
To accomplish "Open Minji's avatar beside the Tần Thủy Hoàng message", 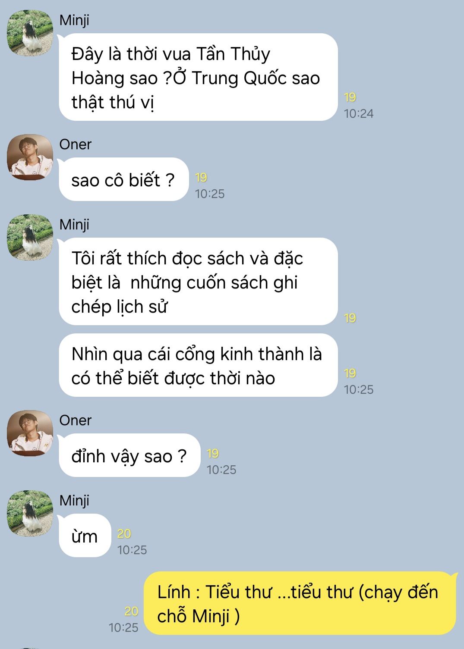I will coord(30,33).
